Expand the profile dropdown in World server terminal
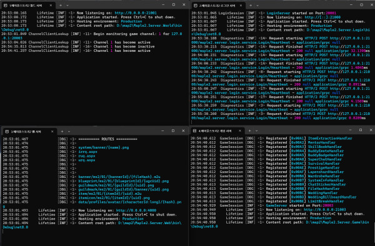Viewport: 375px width, 246px height. [67, 5]
